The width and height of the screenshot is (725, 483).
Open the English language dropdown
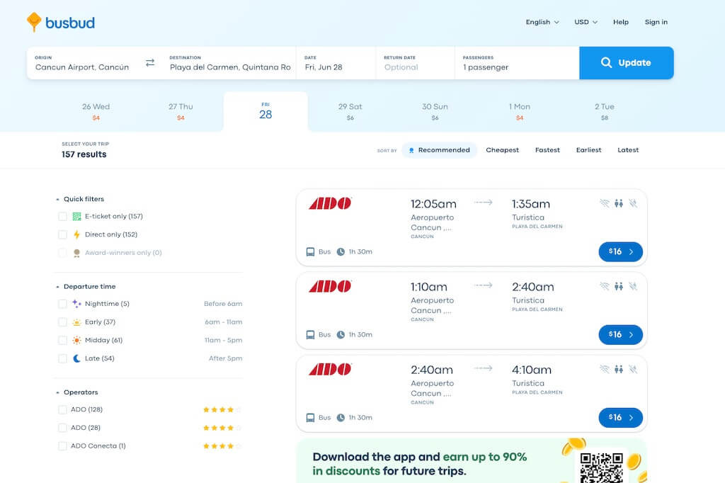(x=542, y=22)
